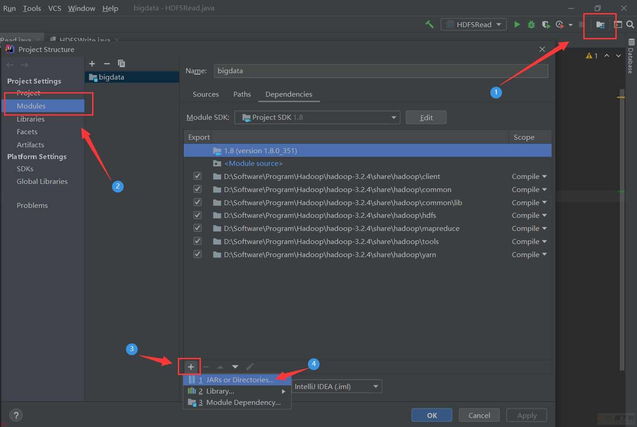Choose Module Dependency... menu item
This screenshot has width=637, height=427.
tap(237, 402)
